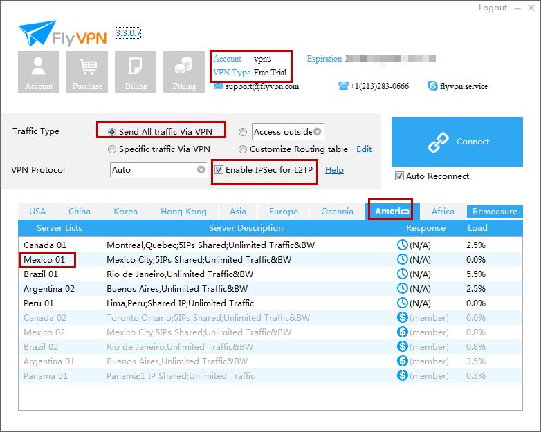Viewport: 541px width, 432px height.
Task: Toggle the Auto Reconnect checkbox
Action: coord(399,176)
